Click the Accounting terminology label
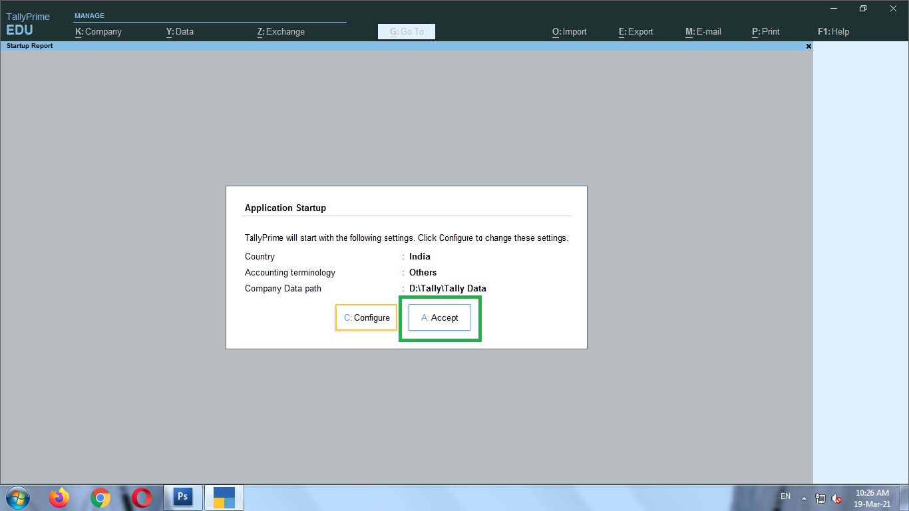This screenshot has width=909, height=511. coord(290,272)
